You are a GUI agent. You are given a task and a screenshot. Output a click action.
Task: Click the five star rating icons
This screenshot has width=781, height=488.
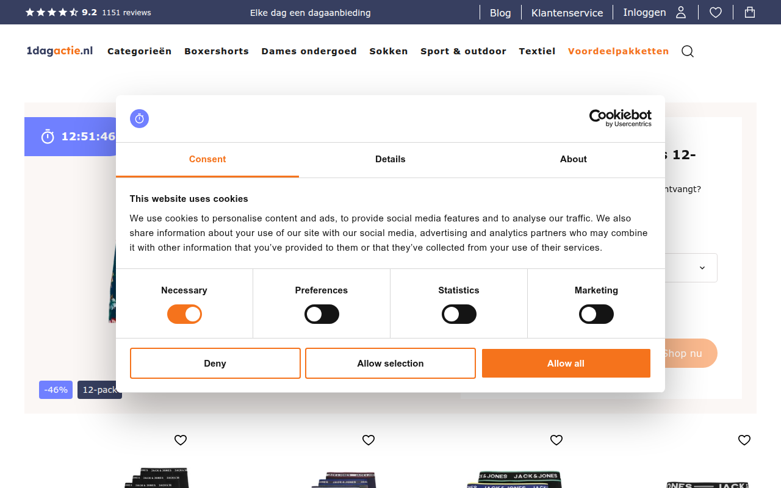pos(52,12)
